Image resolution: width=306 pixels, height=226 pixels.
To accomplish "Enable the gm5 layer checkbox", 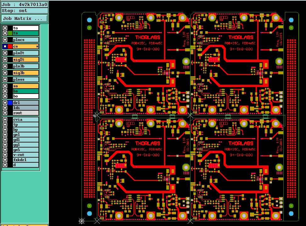I will (x=5, y=150).
